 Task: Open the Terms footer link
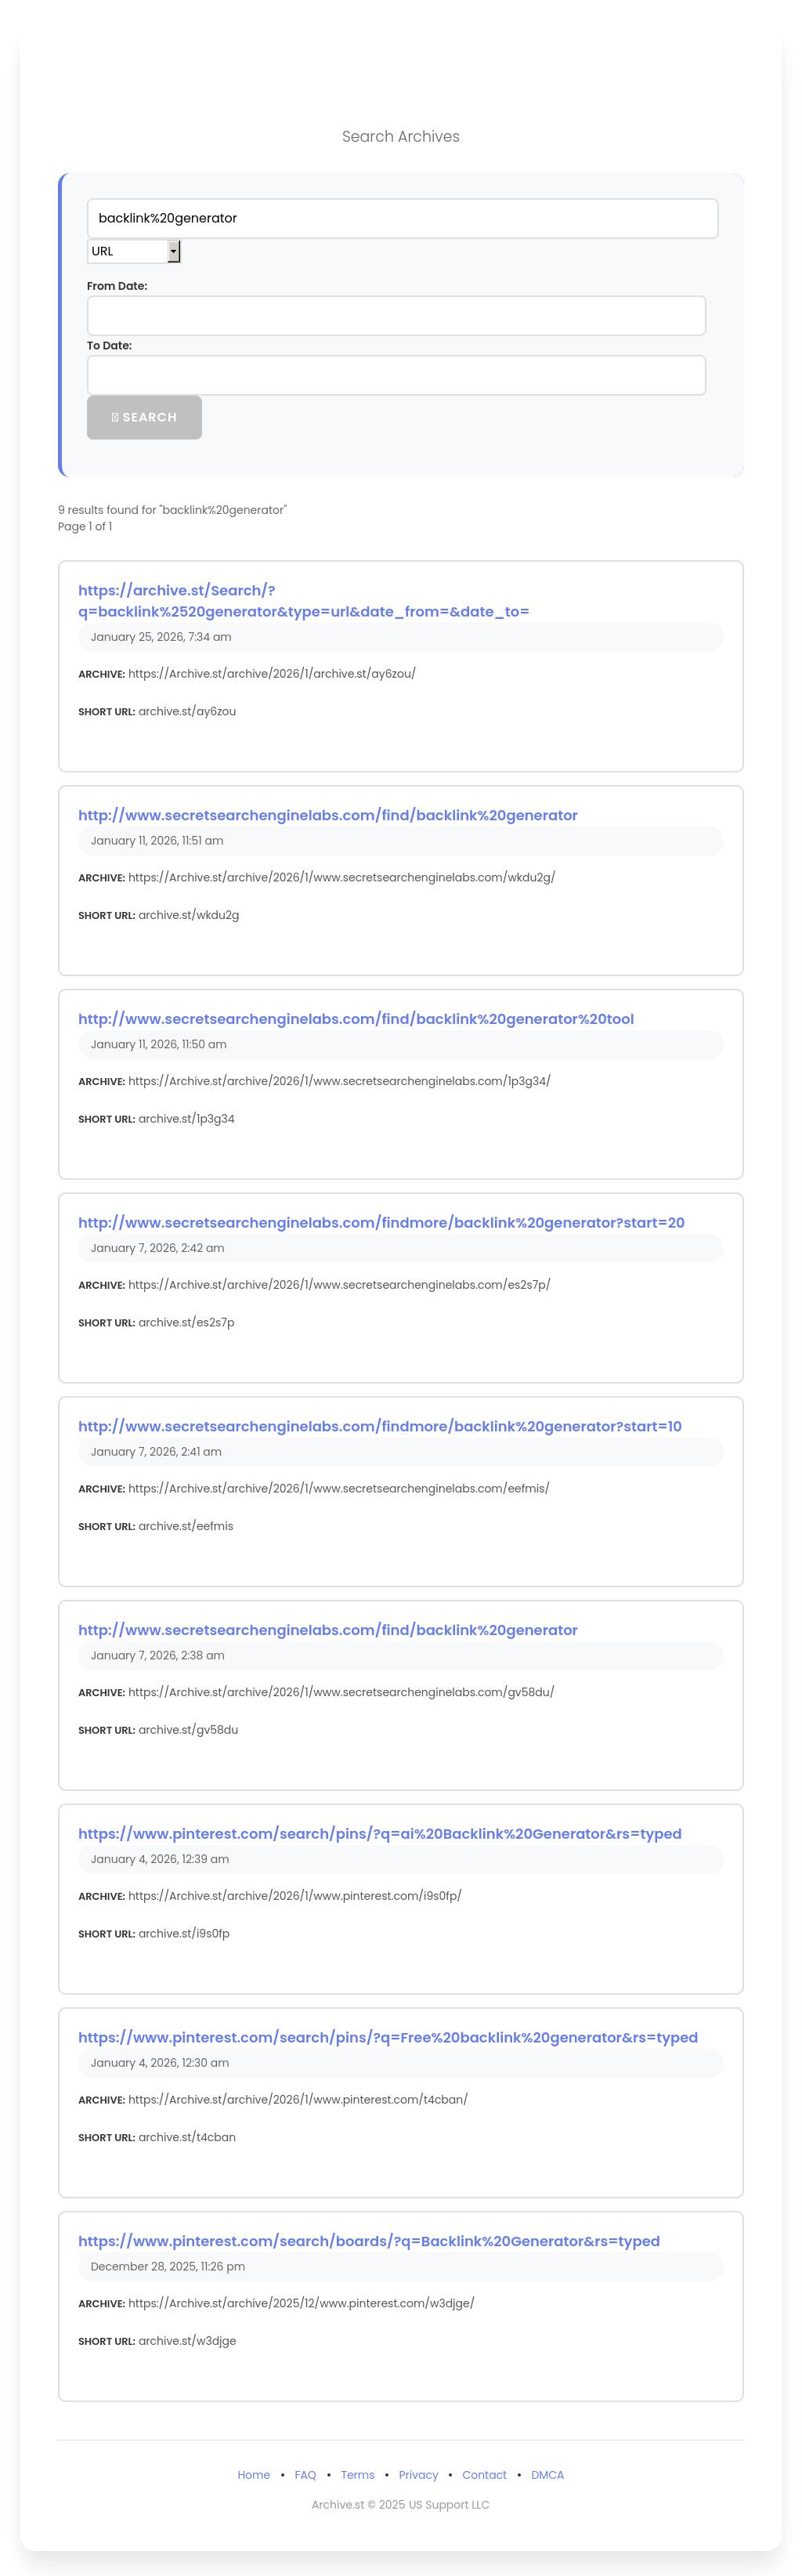pos(357,2475)
